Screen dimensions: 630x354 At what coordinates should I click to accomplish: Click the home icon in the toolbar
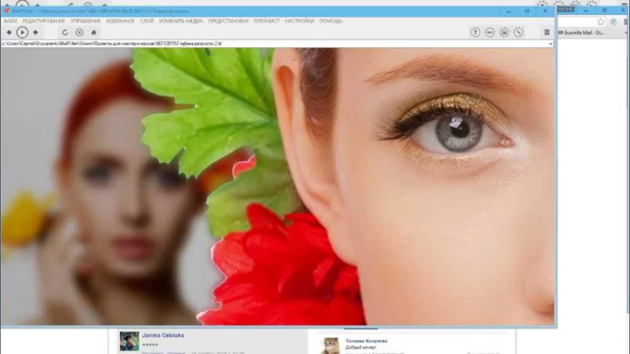94,32
